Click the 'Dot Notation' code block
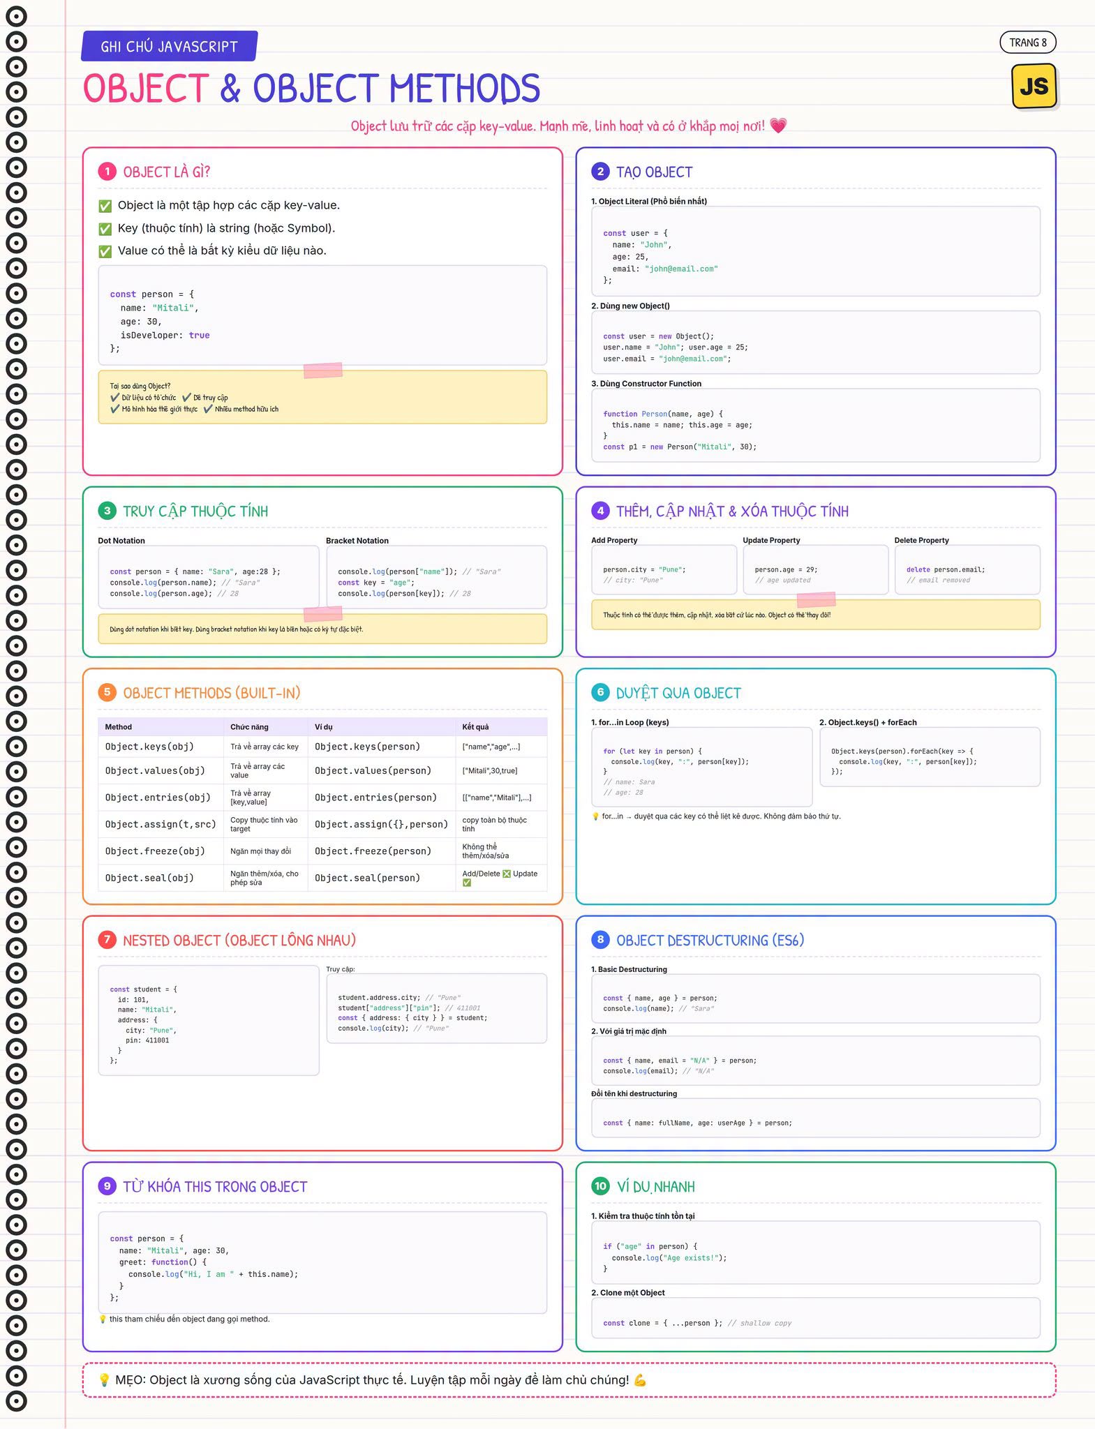Screen dimensions: 1095x1429 [x=209, y=577]
